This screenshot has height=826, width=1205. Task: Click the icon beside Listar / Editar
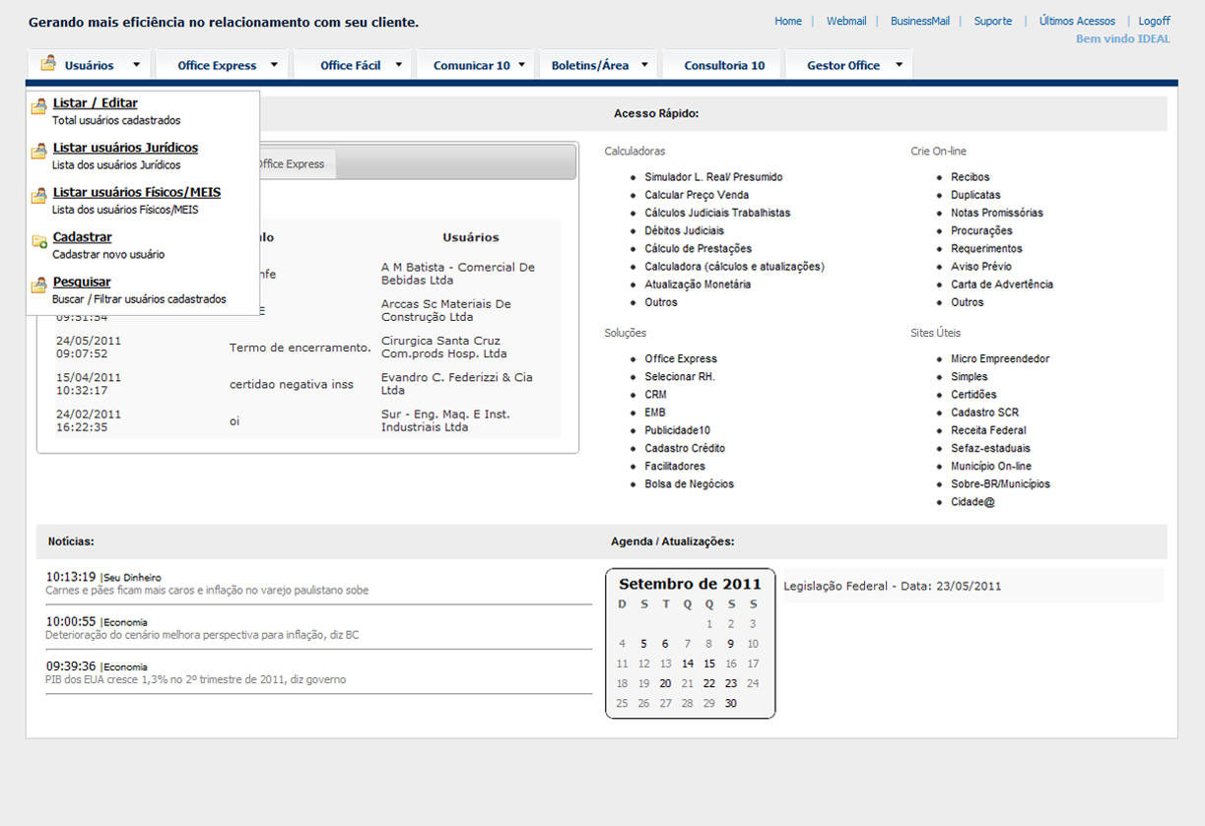click(39, 107)
